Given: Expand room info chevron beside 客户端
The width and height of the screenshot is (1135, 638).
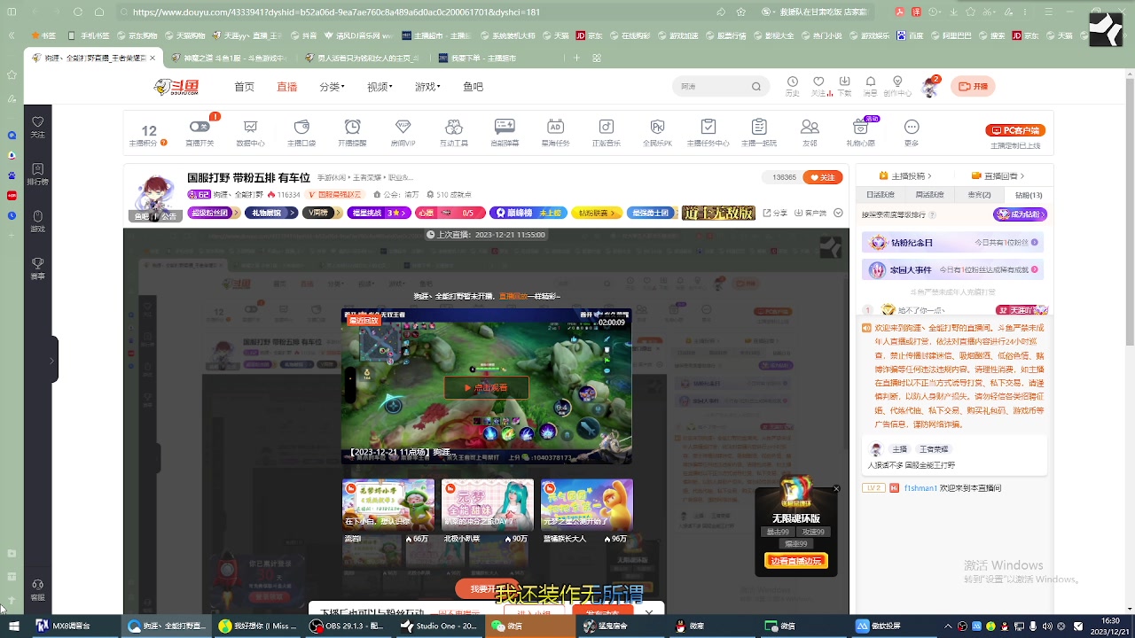Looking at the screenshot, I should (838, 213).
